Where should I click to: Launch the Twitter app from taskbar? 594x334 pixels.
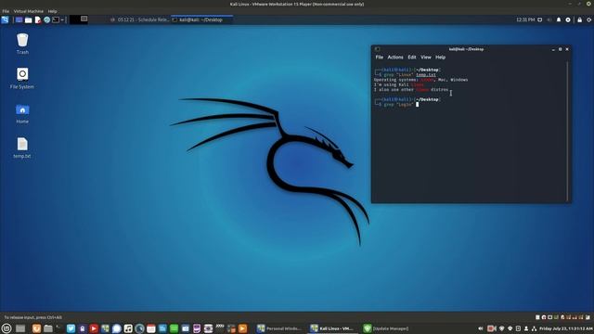[71, 328]
